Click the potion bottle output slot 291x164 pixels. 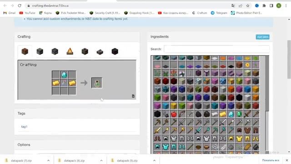(97, 83)
